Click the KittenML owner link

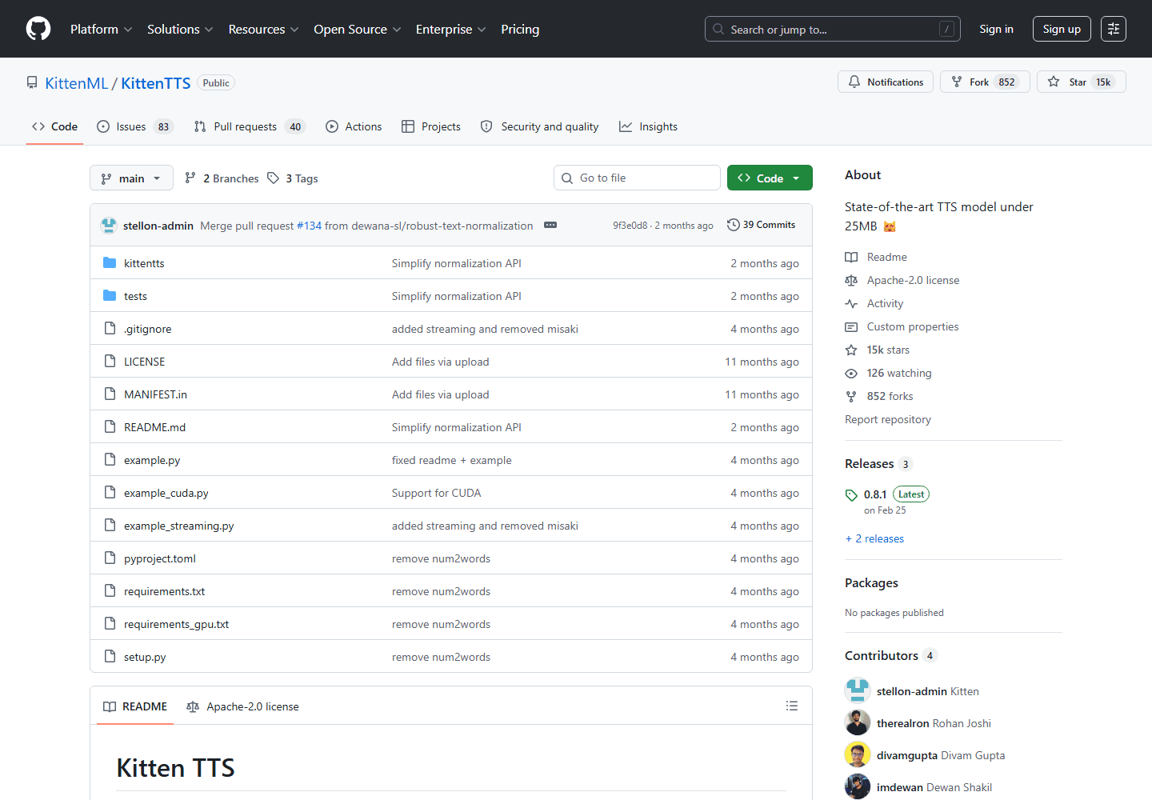77,83
